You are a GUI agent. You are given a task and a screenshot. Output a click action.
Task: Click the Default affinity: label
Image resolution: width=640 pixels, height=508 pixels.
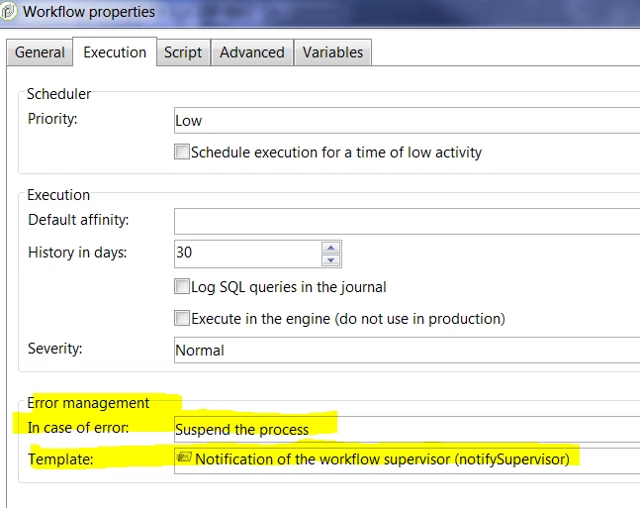coord(78,220)
